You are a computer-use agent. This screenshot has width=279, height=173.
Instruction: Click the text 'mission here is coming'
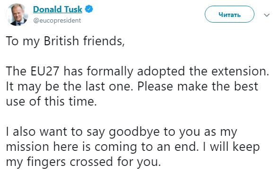[x=71, y=147]
